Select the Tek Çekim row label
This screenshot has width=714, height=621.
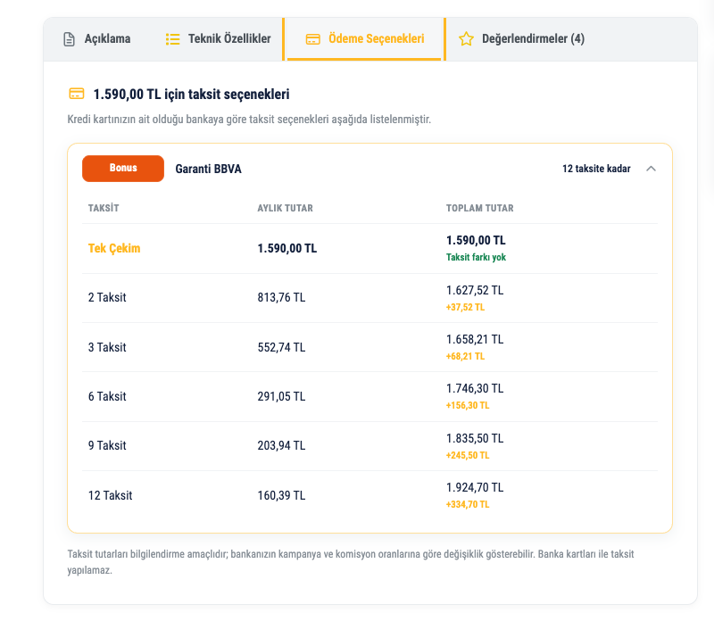click(x=114, y=249)
